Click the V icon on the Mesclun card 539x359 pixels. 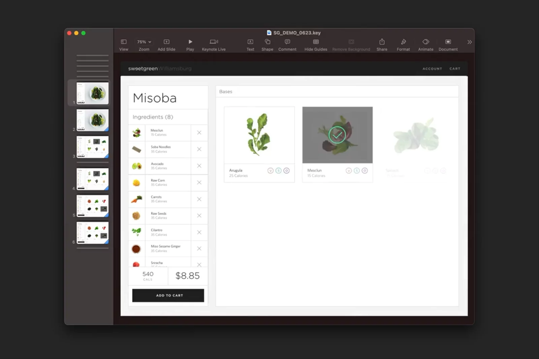point(349,171)
